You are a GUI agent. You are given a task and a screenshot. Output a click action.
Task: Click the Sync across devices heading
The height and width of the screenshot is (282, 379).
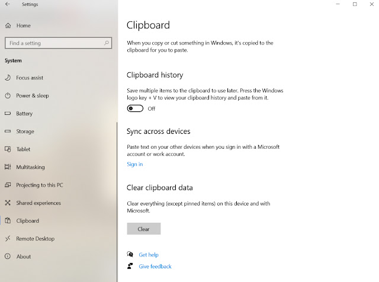158,132
